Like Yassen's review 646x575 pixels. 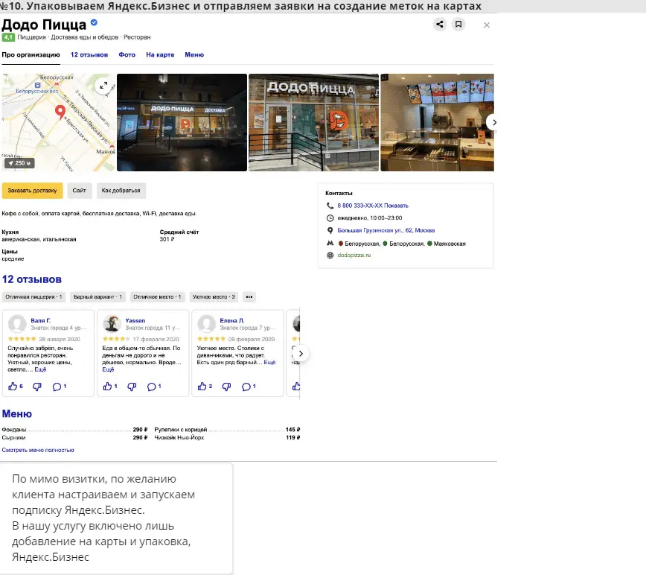coord(107,387)
